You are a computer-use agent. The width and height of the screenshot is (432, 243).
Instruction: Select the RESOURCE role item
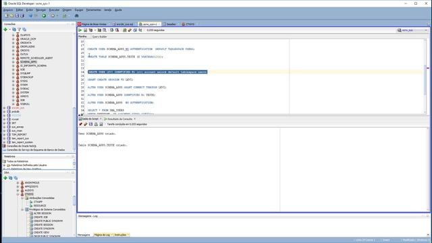[40, 206]
